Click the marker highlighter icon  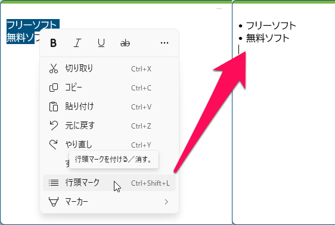(x=54, y=202)
